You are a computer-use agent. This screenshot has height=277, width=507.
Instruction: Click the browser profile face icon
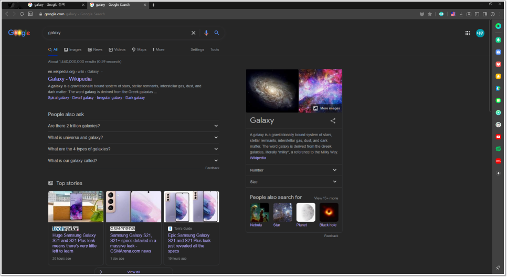click(x=493, y=14)
